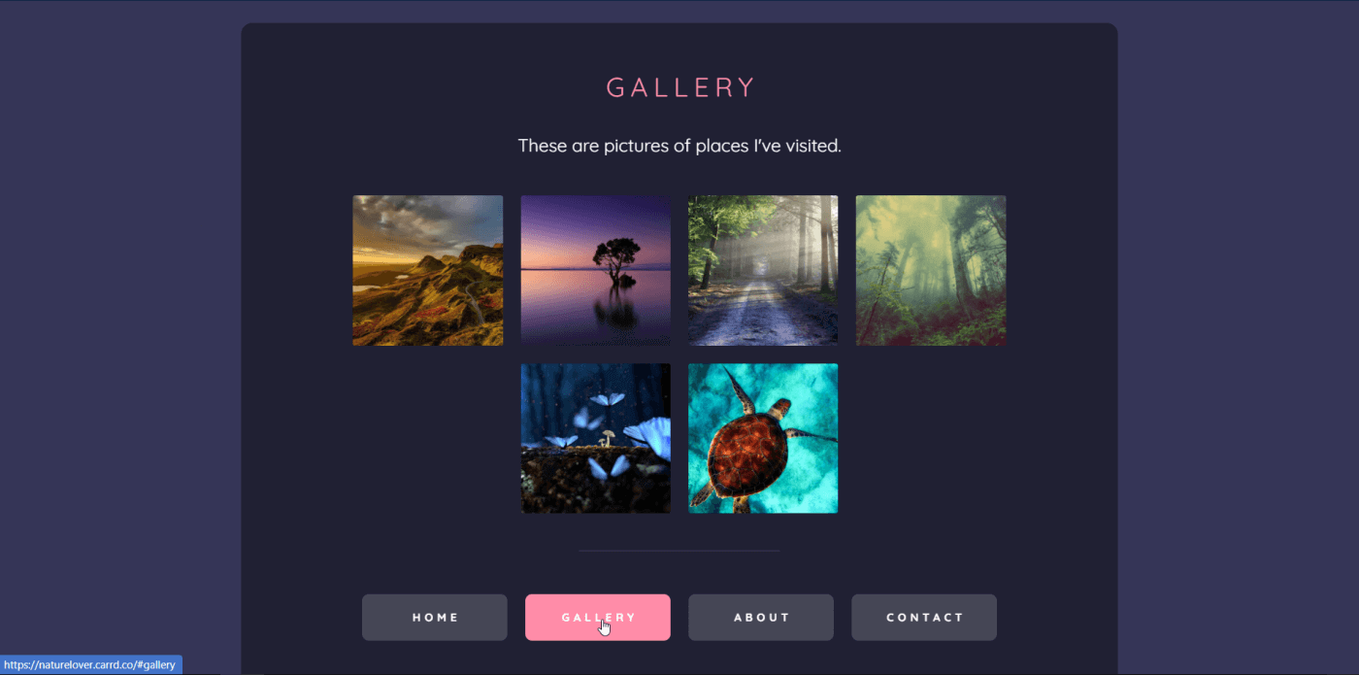Open the About section
1359x675 pixels.
(x=761, y=618)
